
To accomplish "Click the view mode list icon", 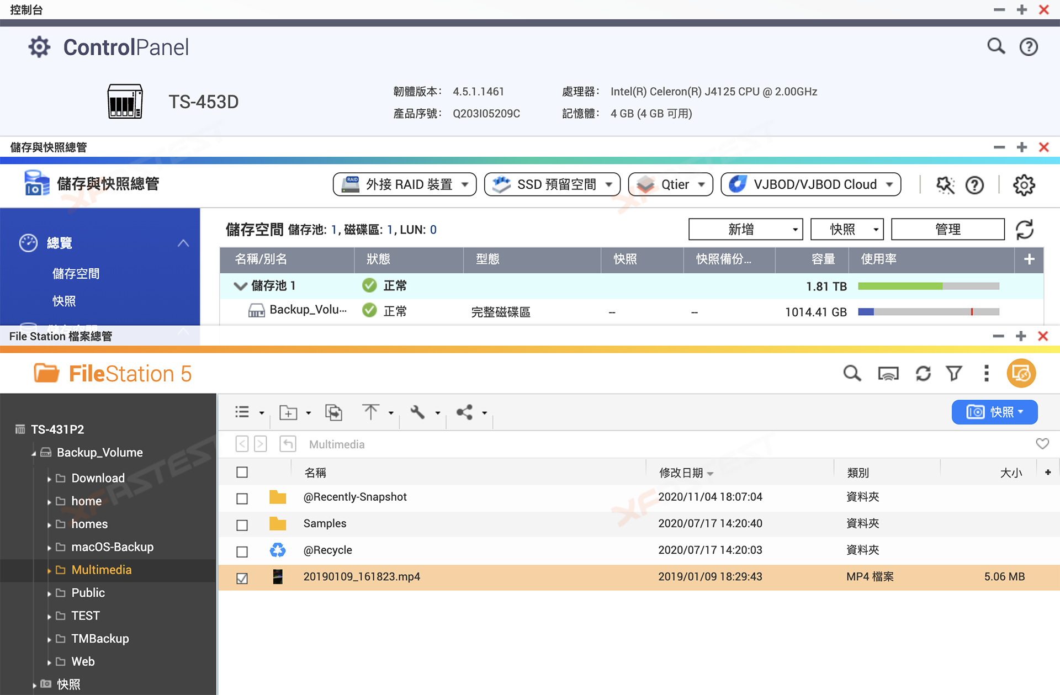I will [242, 412].
